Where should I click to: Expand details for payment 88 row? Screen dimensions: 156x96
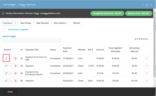click(x=147, y=81)
